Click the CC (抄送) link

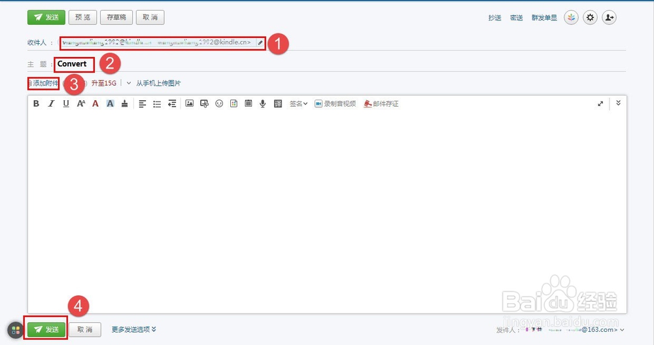coord(494,18)
